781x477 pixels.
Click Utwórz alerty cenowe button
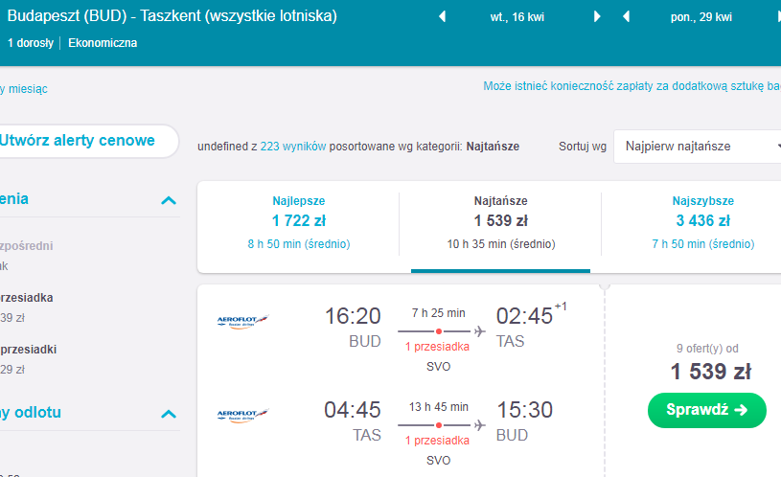(88, 141)
